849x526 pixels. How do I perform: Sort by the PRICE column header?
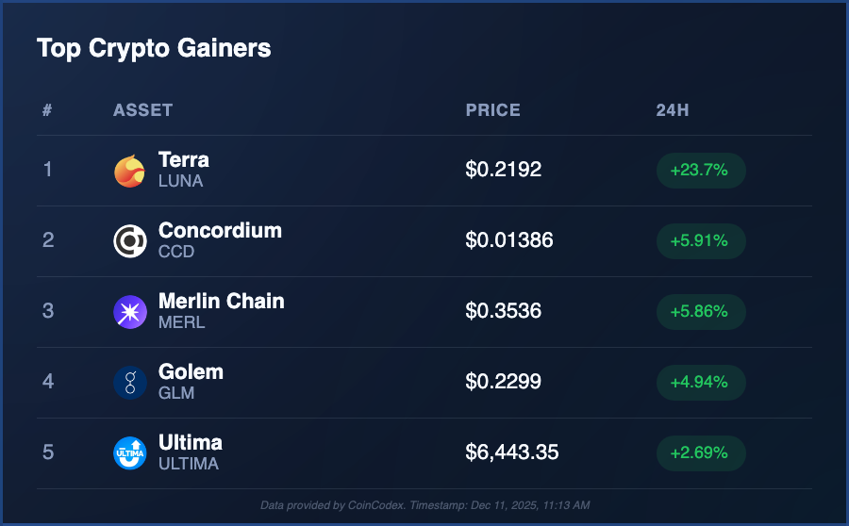point(492,110)
